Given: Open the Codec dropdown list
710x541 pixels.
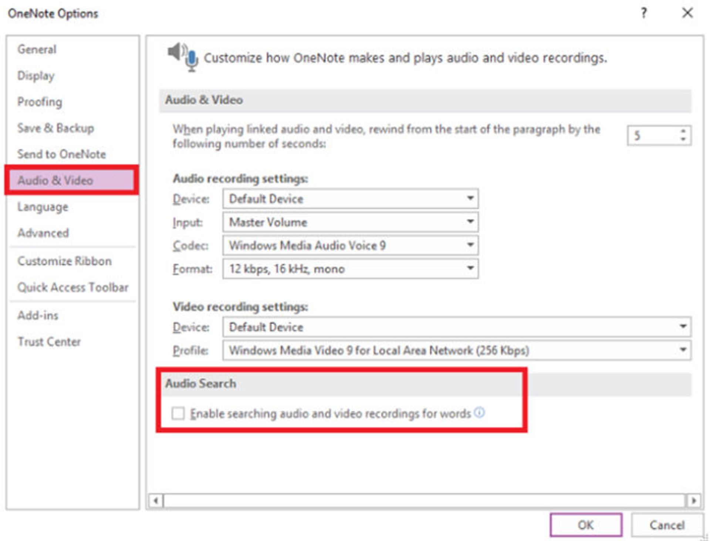Looking at the screenshot, I should [x=470, y=245].
